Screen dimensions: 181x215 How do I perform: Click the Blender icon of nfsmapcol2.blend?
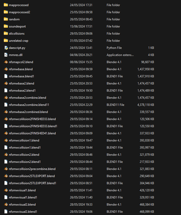[x=6, y=62]
